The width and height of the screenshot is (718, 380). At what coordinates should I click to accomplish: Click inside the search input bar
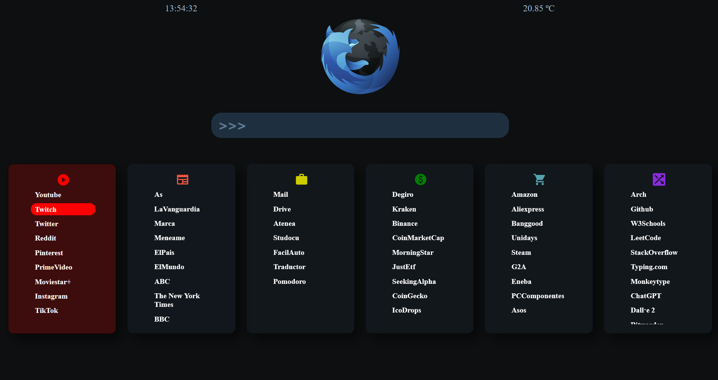(360, 125)
